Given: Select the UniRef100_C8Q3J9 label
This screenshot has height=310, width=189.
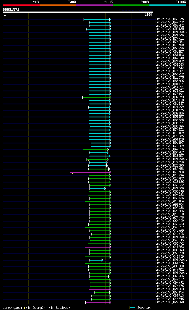Looking at the screenshot, I should [x=170, y=192].
